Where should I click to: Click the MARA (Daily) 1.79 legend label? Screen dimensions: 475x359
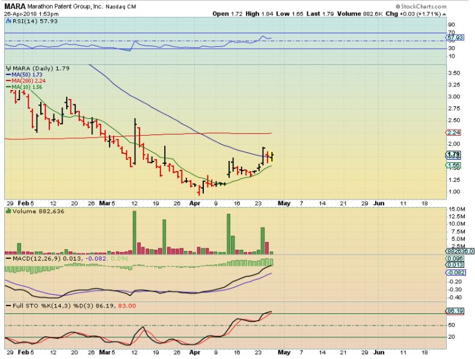41,68
